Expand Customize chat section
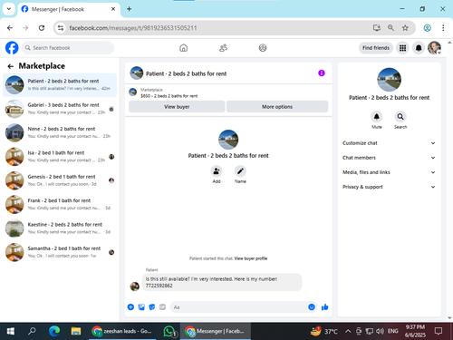Screen dimensions: 453x340 [389, 143]
